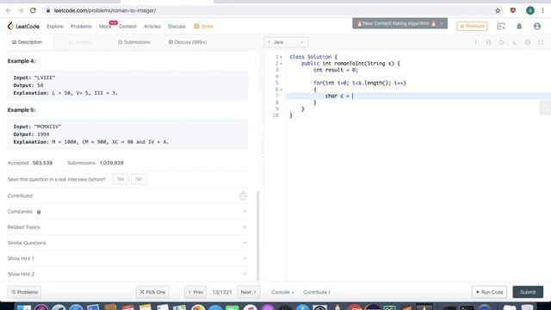Viewport: 551px width, 310px height.
Task: Reload the page in browser
Action: tap(33, 10)
